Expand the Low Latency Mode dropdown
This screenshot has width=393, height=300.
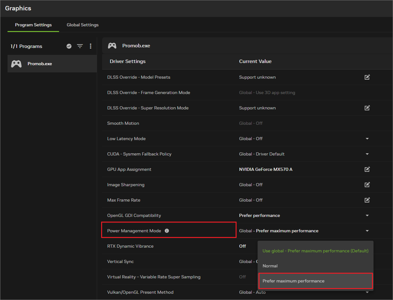pos(367,139)
